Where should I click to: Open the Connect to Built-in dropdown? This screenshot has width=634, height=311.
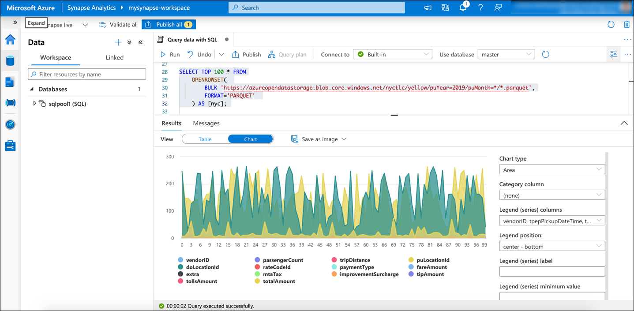point(393,54)
